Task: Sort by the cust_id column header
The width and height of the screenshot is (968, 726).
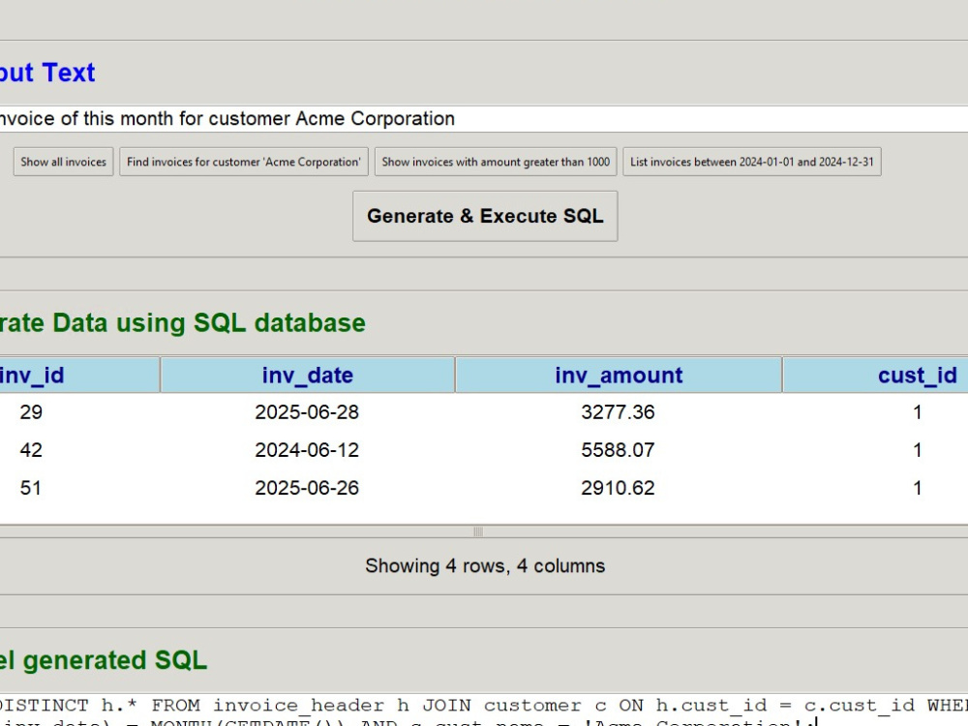Action: click(875, 375)
